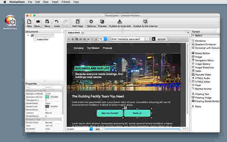Collapse the project tree in Documents panel

tap(28, 35)
